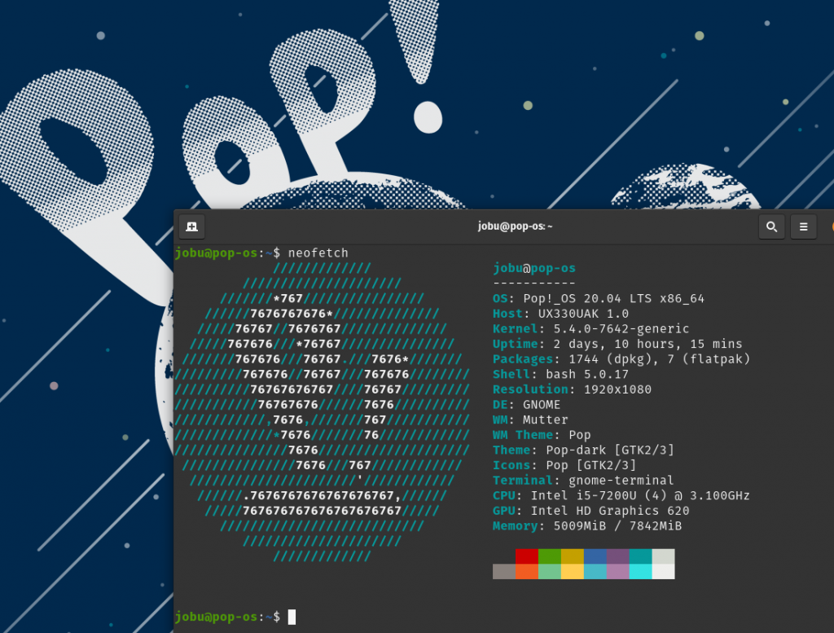Click the dark green color block

pyautogui.click(x=550, y=556)
